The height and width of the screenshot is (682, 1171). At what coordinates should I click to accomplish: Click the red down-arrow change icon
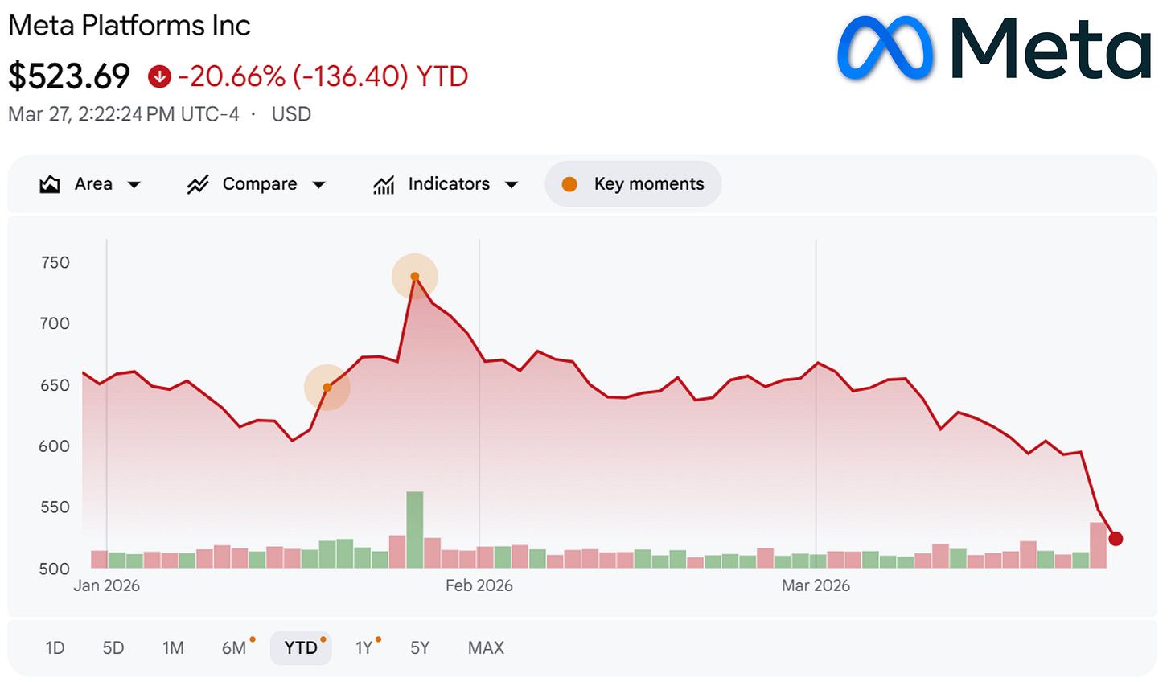pyautogui.click(x=159, y=76)
